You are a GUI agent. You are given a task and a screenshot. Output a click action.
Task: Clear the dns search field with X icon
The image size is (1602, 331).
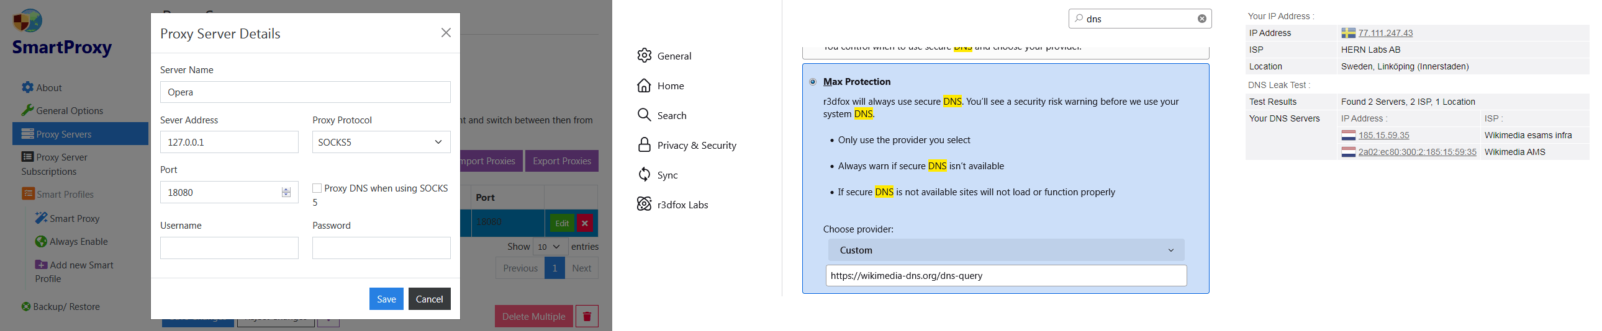coord(1201,19)
